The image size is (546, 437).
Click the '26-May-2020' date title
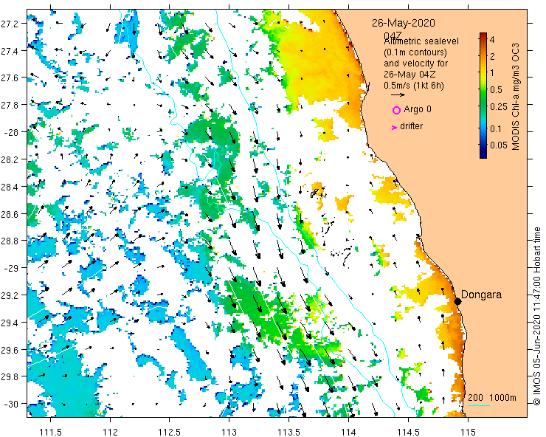(x=404, y=23)
